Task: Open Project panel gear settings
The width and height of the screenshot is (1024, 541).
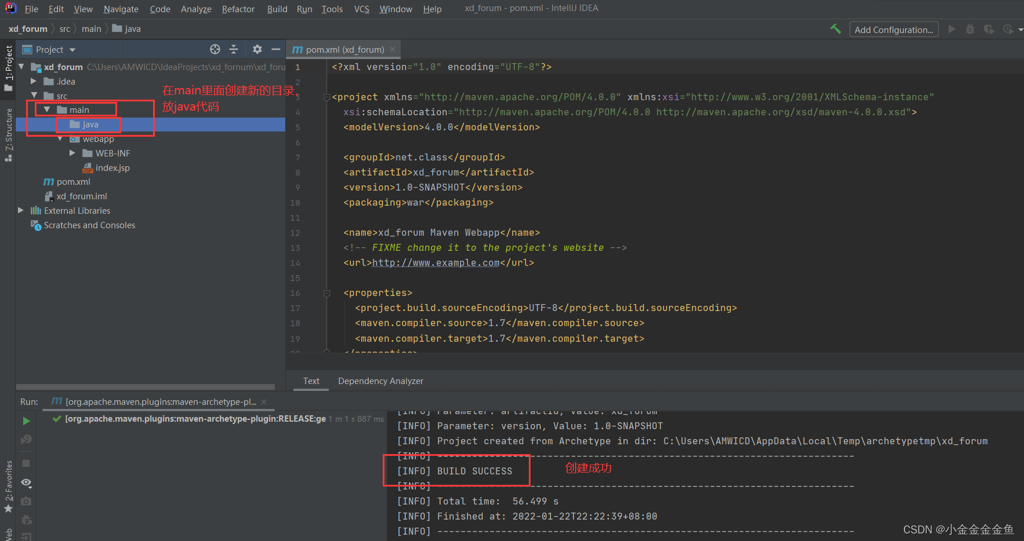Action: [x=257, y=49]
